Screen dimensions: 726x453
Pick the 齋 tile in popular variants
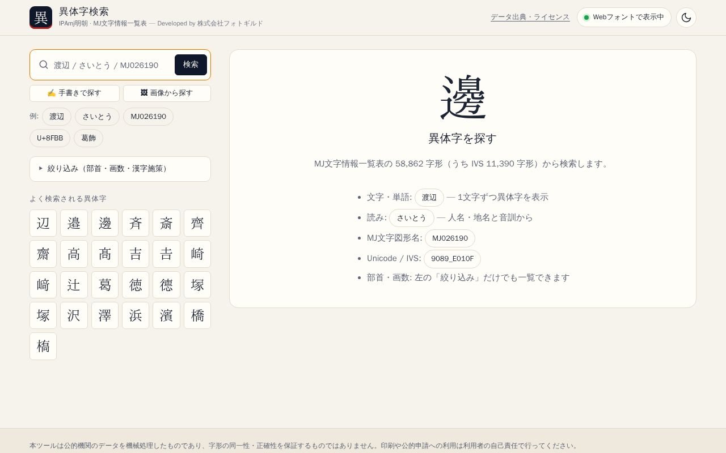pyautogui.click(x=43, y=254)
